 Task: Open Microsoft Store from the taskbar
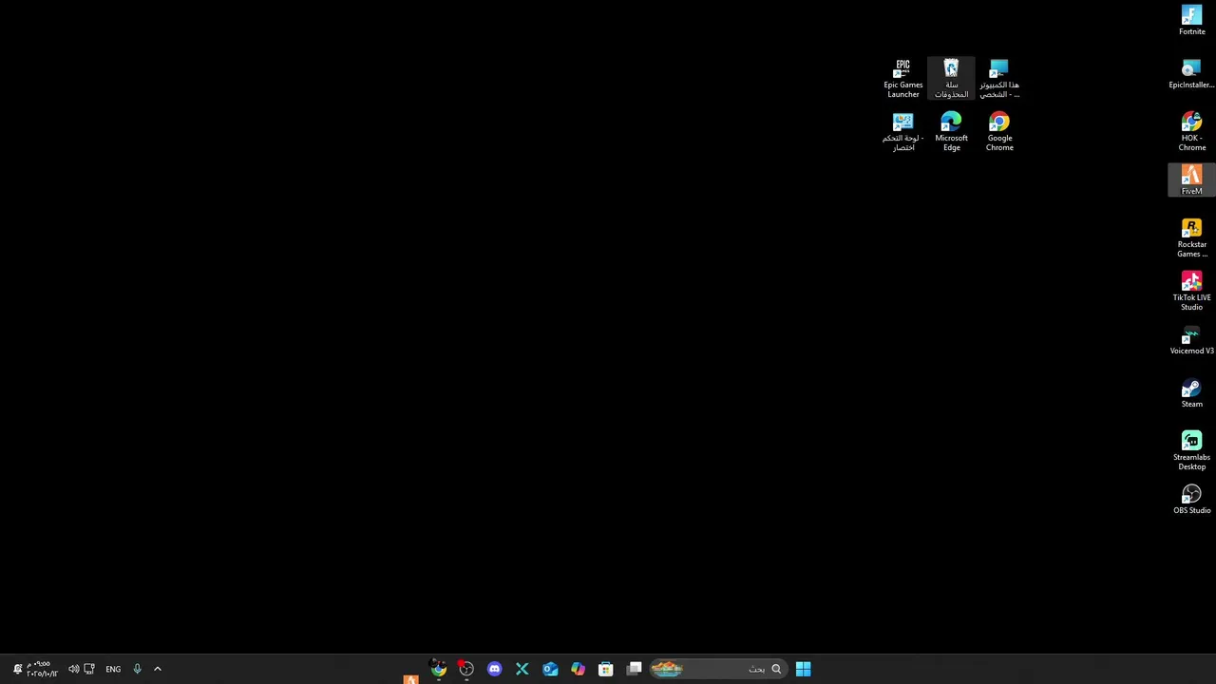pyautogui.click(x=605, y=669)
